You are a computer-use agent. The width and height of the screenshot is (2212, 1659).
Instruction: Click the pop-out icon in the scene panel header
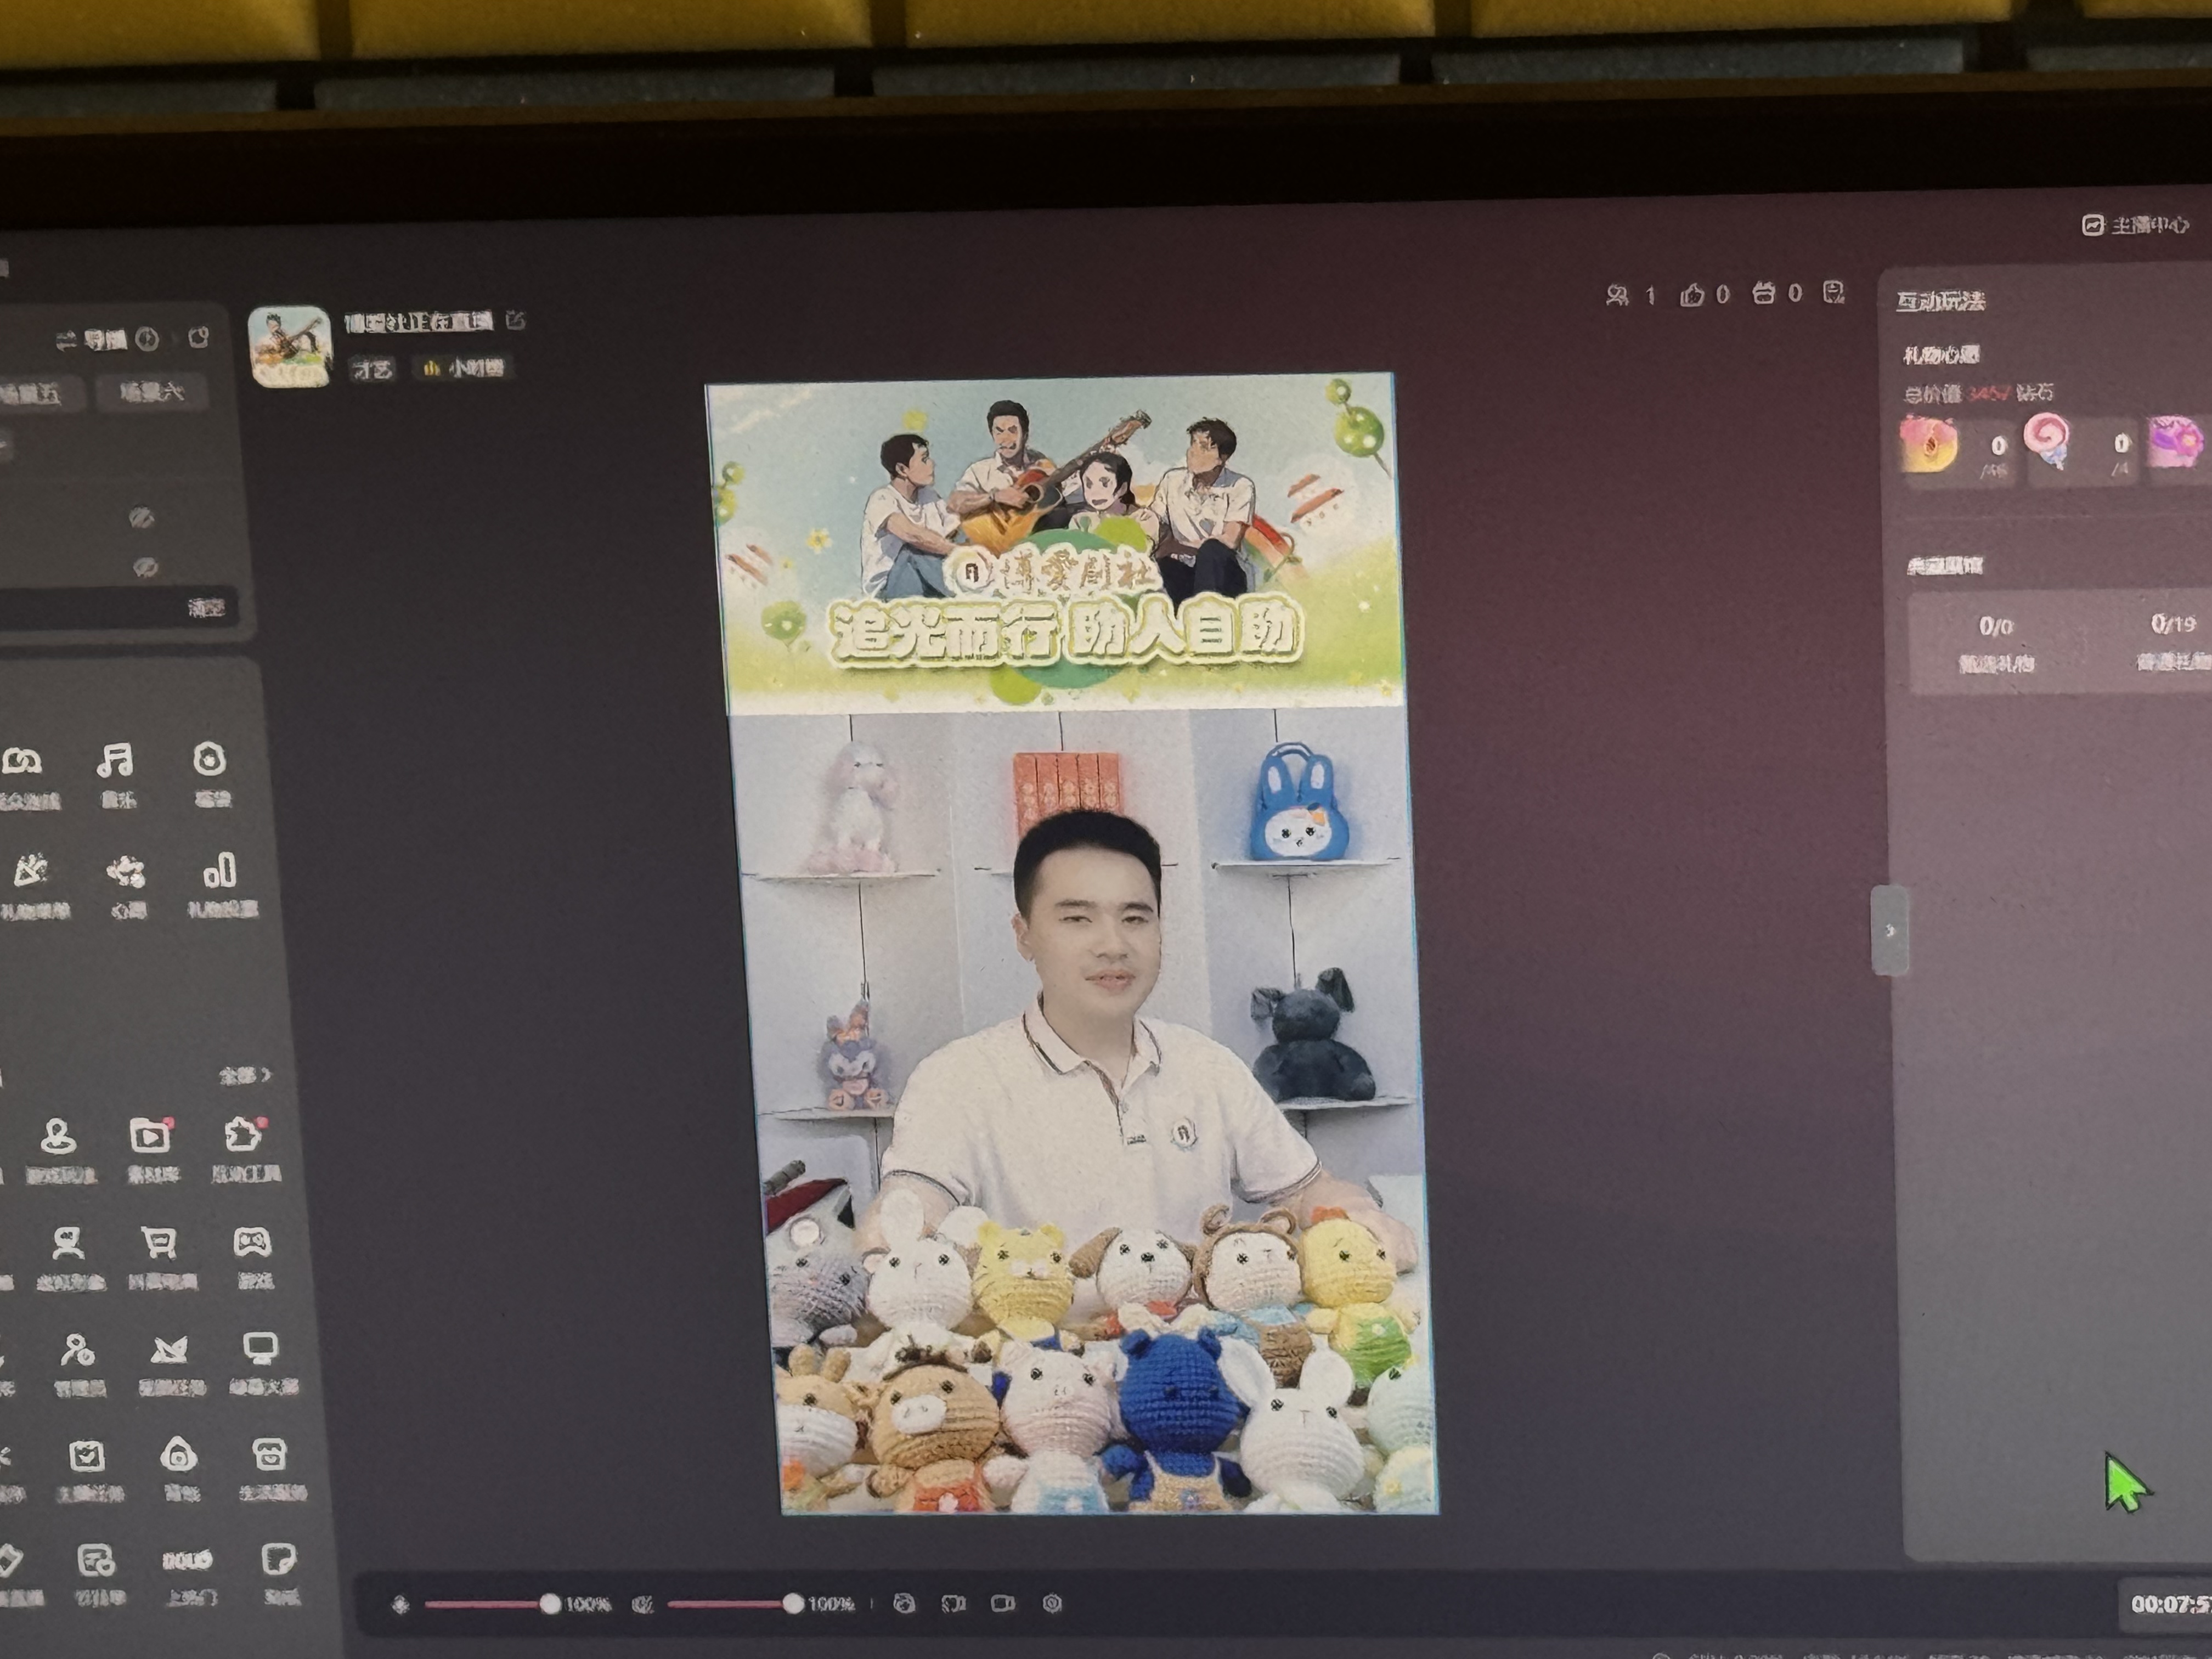(199, 337)
